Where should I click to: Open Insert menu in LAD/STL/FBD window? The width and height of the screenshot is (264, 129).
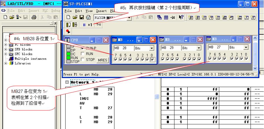pyautogui.click(x=34, y=10)
